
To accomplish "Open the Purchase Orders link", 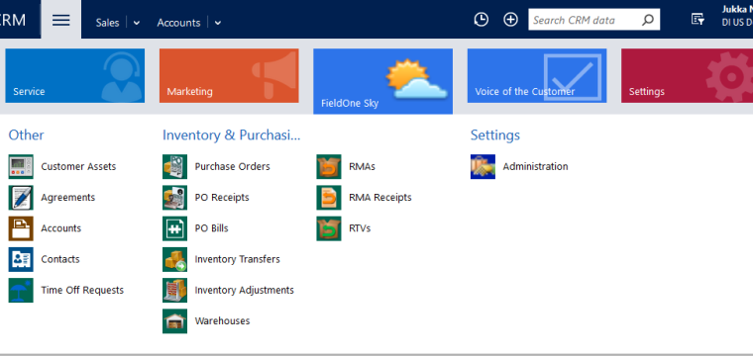I will (233, 167).
